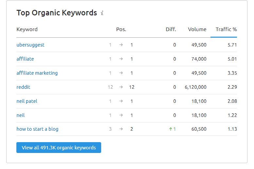254x169 pixels.
Task: Open the ubersuggest keyword link
Action: click(x=30, y=45)
